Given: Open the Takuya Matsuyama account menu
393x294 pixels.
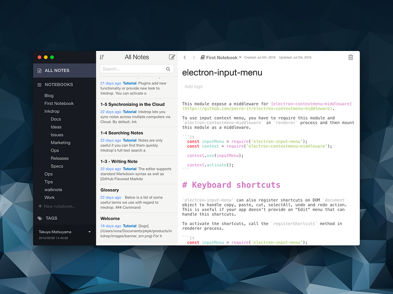Looking at the screenshot, I should tap(64, 232).
